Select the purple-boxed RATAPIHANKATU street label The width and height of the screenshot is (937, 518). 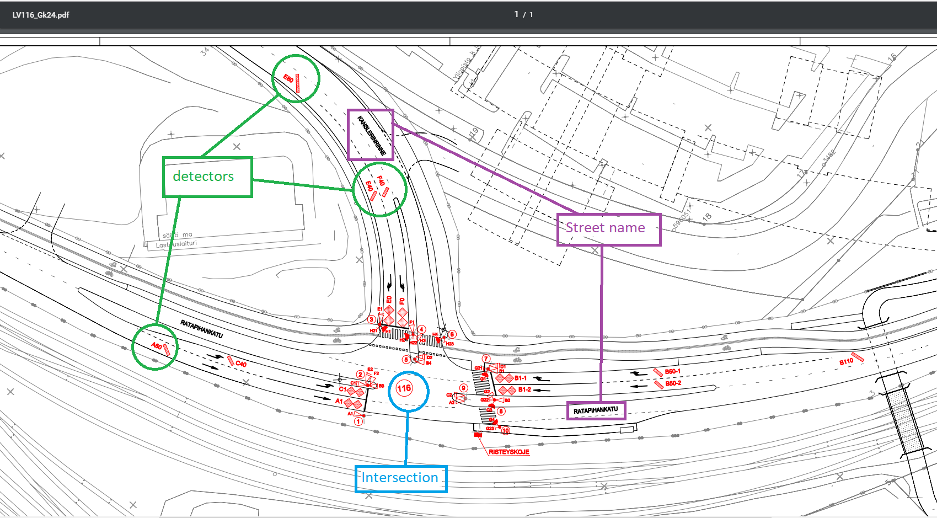pyautogui.click(x=596, y=410)
